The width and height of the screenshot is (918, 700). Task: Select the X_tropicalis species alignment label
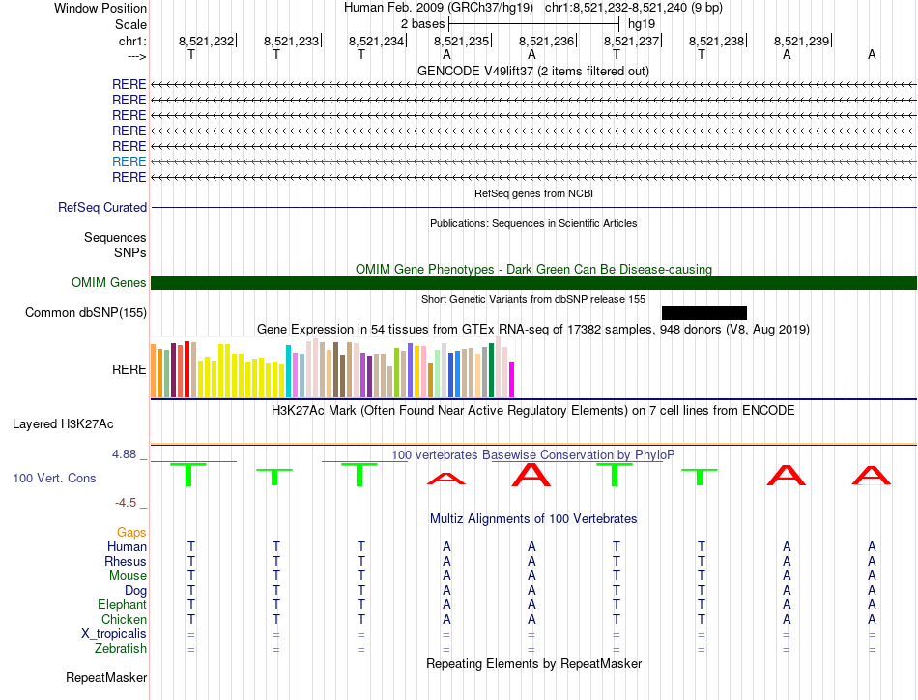point(114,634)
